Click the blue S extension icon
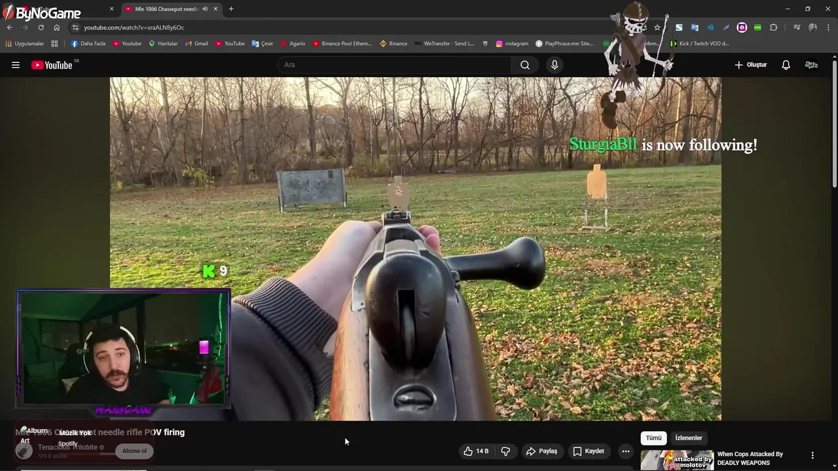Image resolution: width=838 pixels, height=471 pixels. [679, 27]
